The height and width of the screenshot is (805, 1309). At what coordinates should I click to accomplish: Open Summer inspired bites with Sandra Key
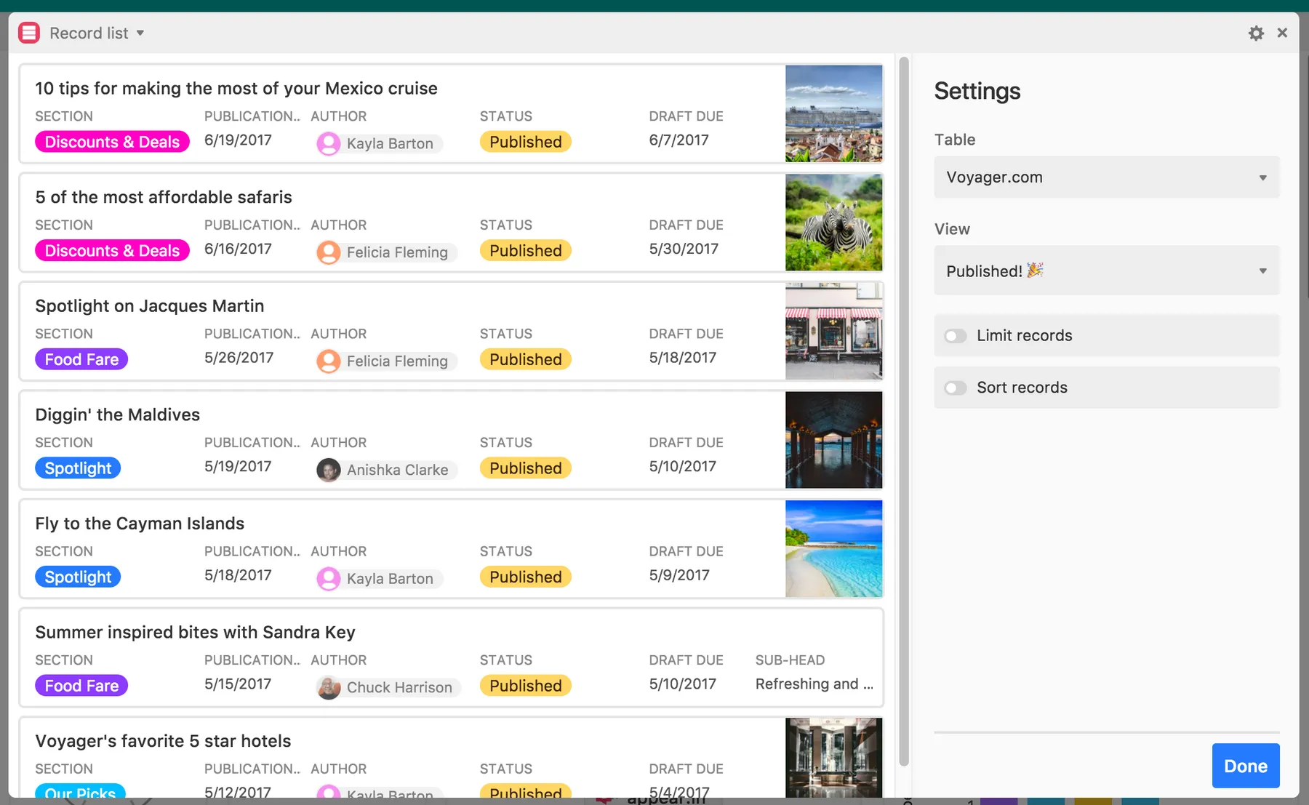pos(195,632)
